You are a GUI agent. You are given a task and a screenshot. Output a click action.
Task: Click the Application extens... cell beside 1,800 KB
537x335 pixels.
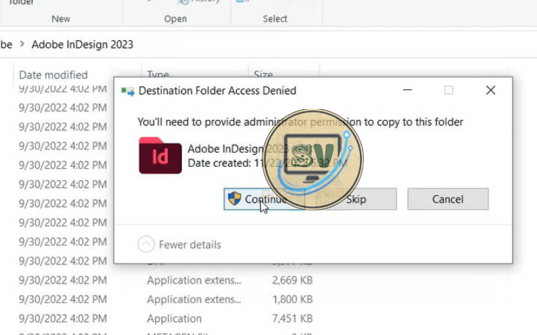pos(194,299)
